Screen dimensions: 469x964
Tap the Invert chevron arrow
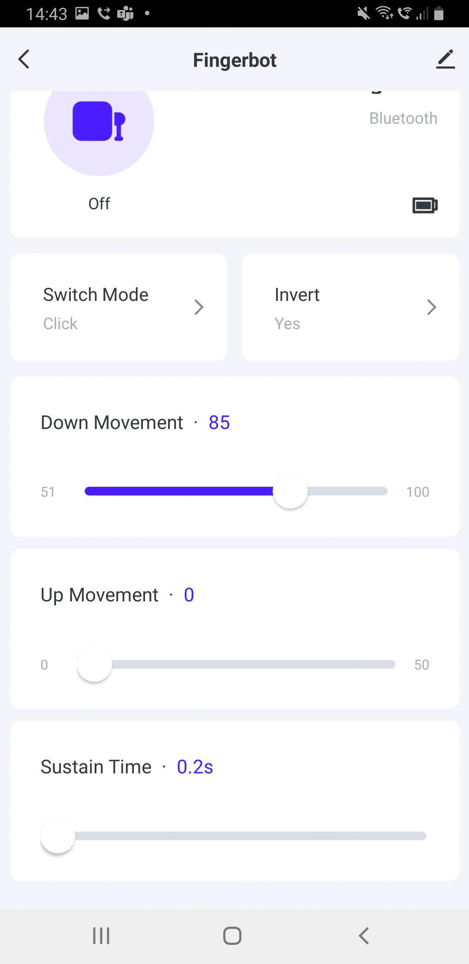431,307
